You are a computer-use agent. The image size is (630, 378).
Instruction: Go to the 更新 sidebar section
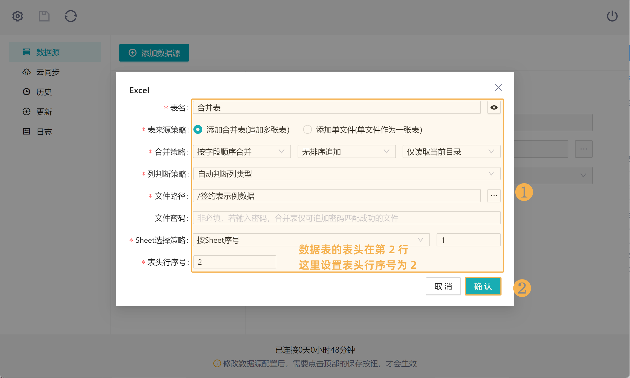tap(44, 112)
